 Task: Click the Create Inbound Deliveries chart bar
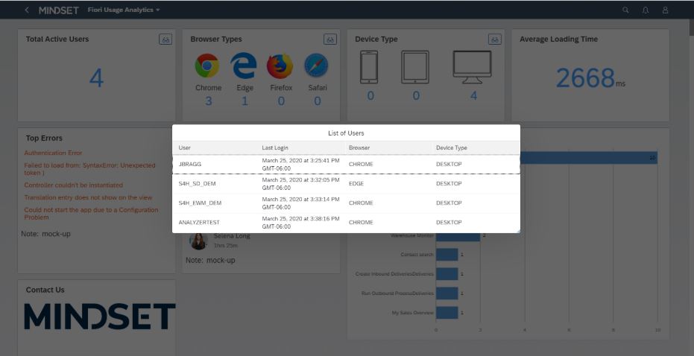tap(447, 274)
